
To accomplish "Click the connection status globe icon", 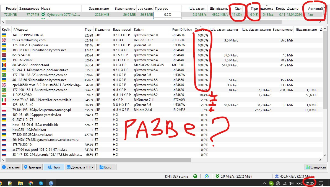I will [195, 176].
